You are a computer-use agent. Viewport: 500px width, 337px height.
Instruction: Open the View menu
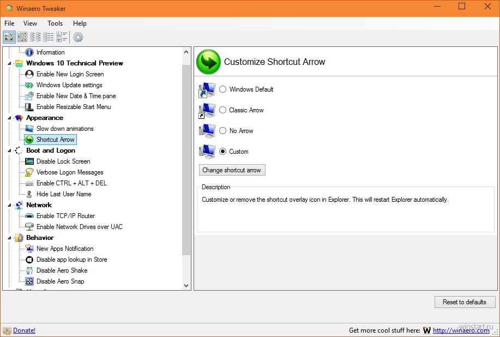coord(30,23)
